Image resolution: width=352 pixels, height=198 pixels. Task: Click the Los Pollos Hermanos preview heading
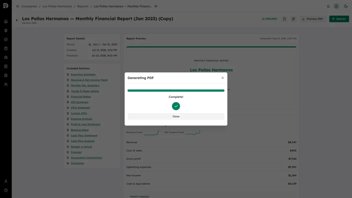coord(211,70)
